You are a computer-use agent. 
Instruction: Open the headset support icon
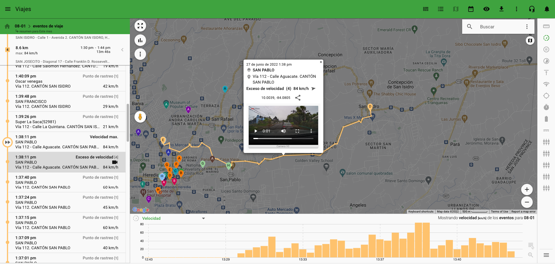532,9
